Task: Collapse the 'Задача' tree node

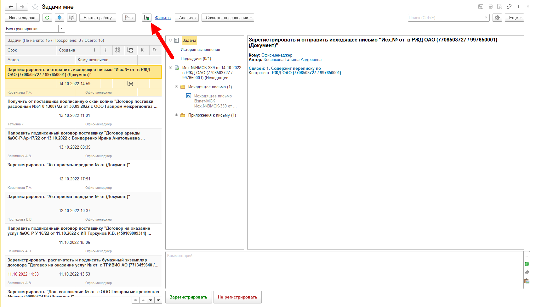Action: pos(170,40)
